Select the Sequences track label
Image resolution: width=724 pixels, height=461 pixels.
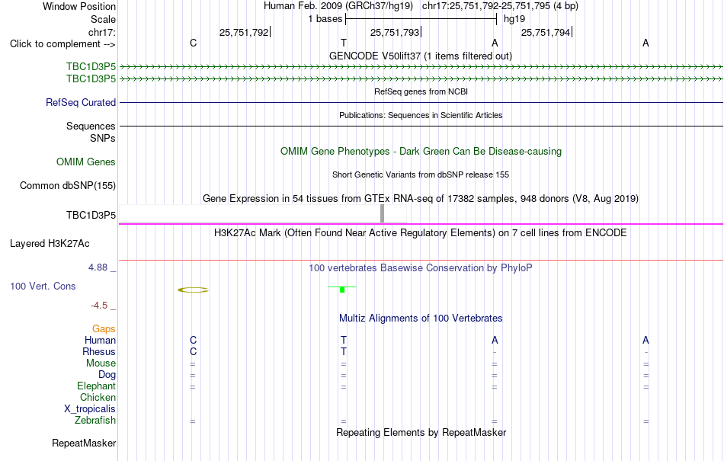[91, 126]
